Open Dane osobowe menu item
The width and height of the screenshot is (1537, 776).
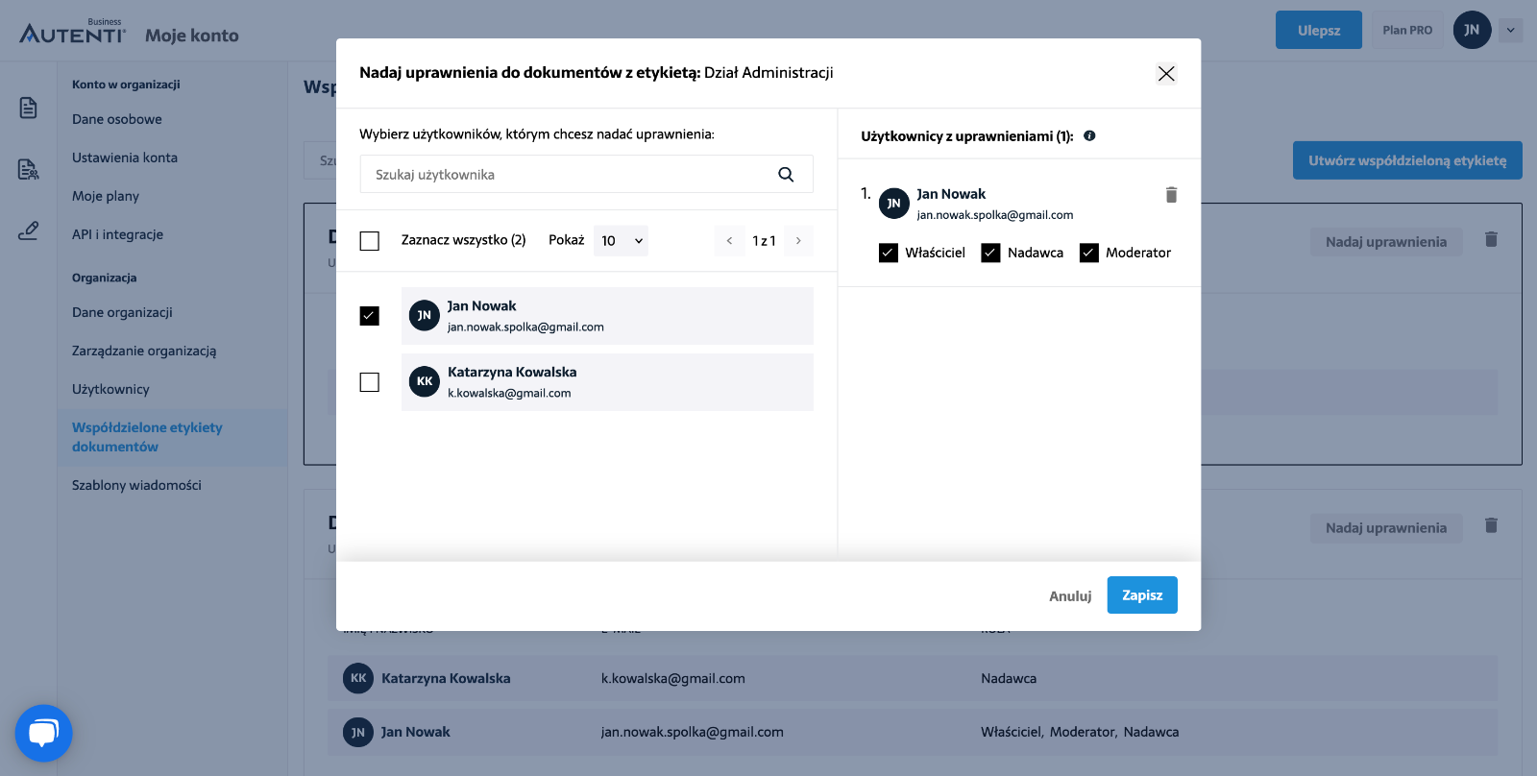[x=117, y=119]
